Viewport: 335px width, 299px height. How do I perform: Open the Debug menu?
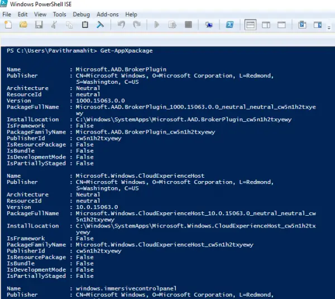tap(81, 15)
